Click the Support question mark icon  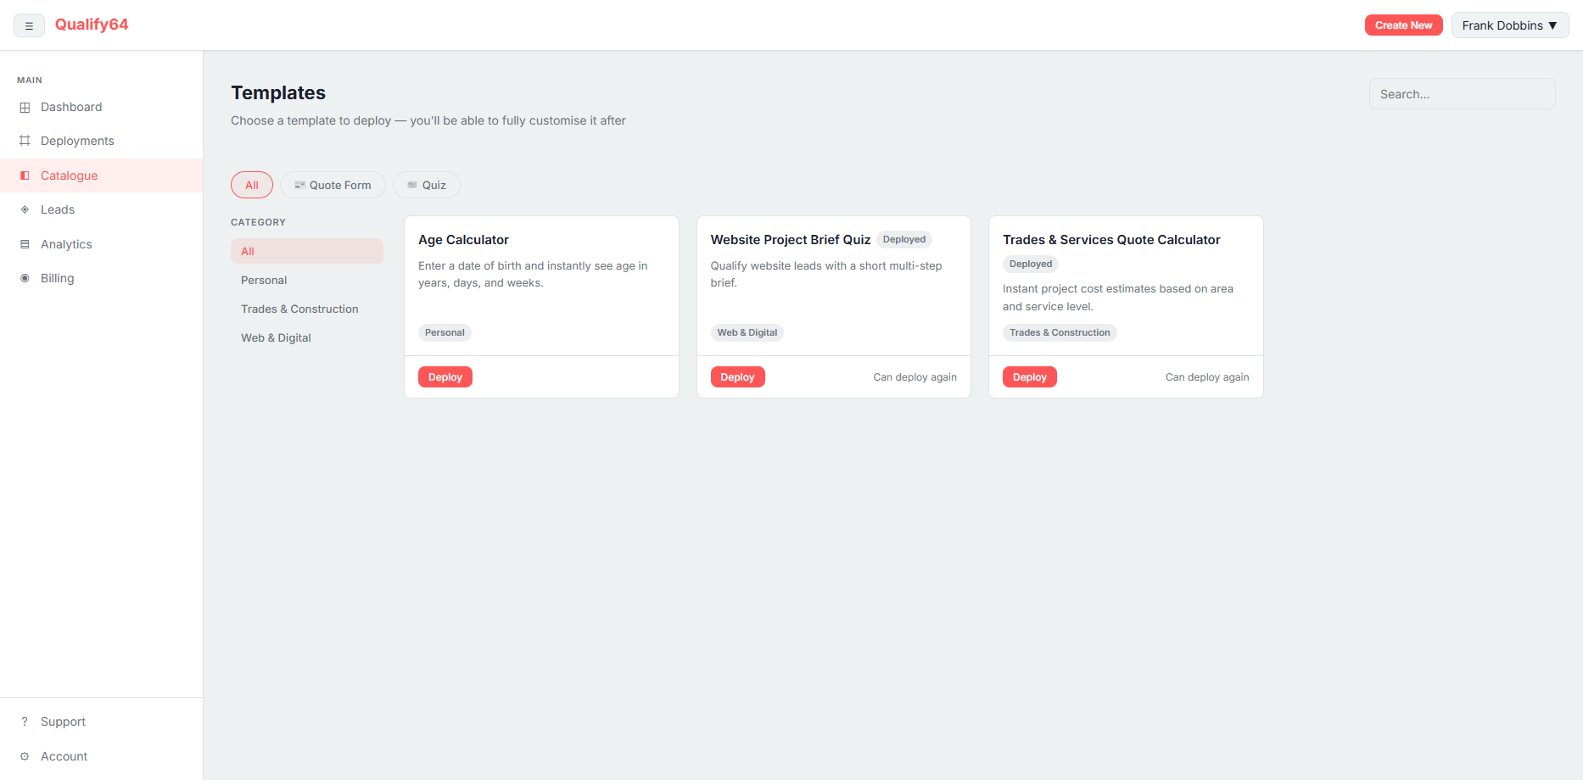pyautogui.click(x=25, y=721)
